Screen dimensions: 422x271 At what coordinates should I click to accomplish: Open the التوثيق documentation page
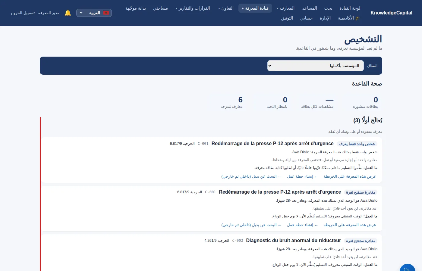pyautogui.click(x=287, y=18)
